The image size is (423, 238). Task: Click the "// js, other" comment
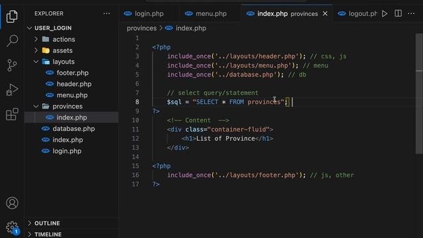pyautogui.click(x=332, y=175)
